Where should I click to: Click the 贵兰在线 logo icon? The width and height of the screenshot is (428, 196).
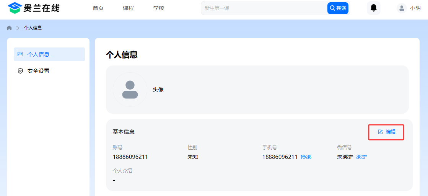point(15,8)
